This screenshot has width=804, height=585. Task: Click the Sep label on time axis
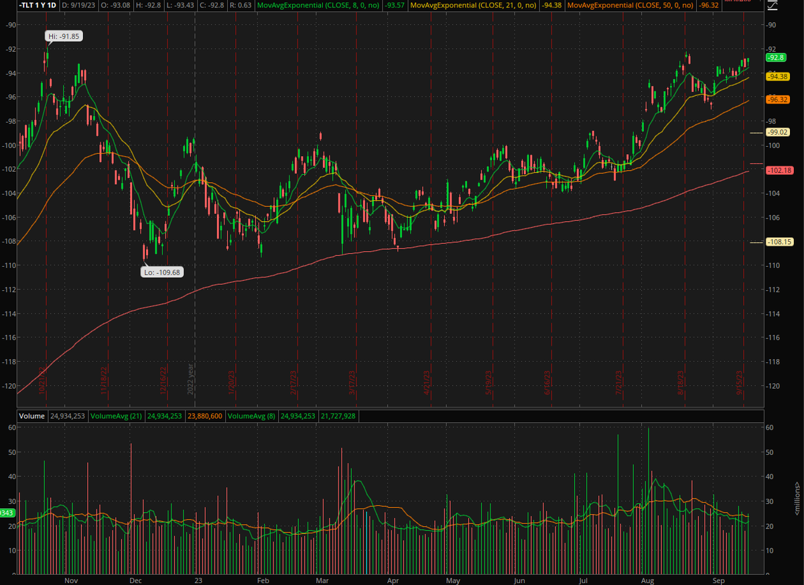tap(719, 580)
